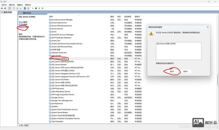219x130 pixels.
Task: Switch to the 扩展 tab at bottom
Action: pyautogui.click(x=21, y=125)
